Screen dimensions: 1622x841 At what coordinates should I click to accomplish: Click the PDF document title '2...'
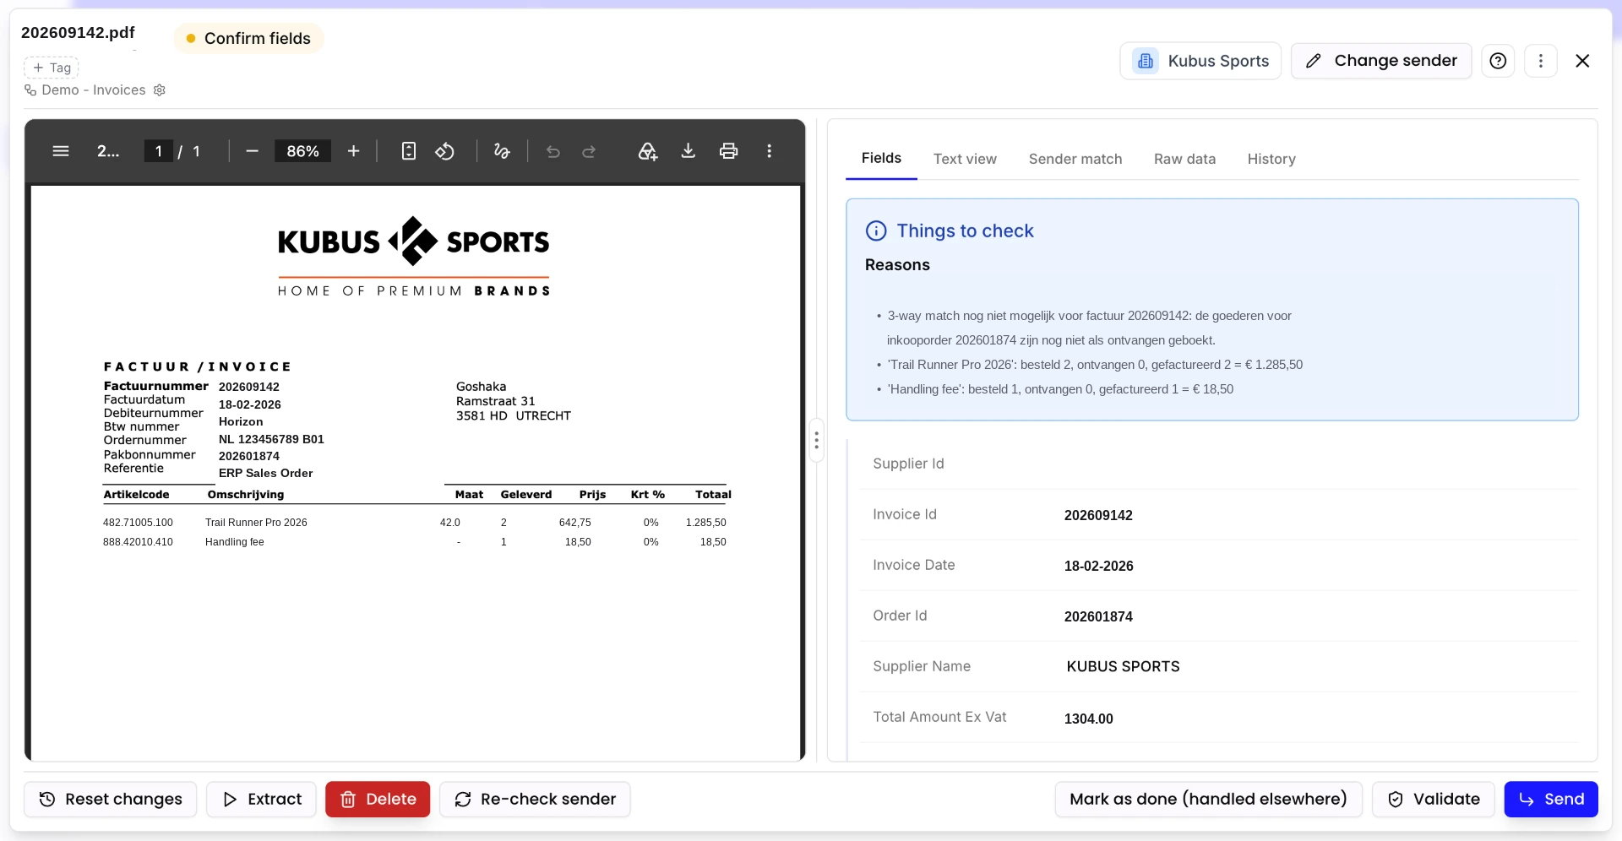108,151
